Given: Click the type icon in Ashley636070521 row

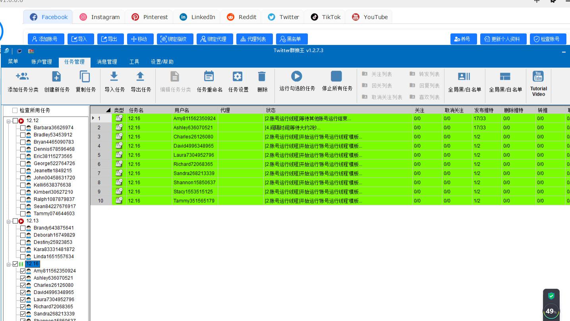Looking at the screenshot, I should coord(119,127).
